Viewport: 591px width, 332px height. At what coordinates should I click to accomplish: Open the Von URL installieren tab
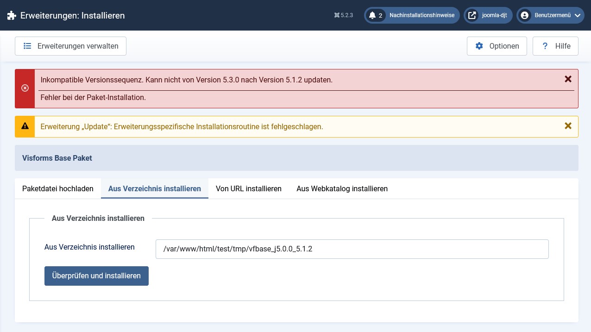pos(248,188)
